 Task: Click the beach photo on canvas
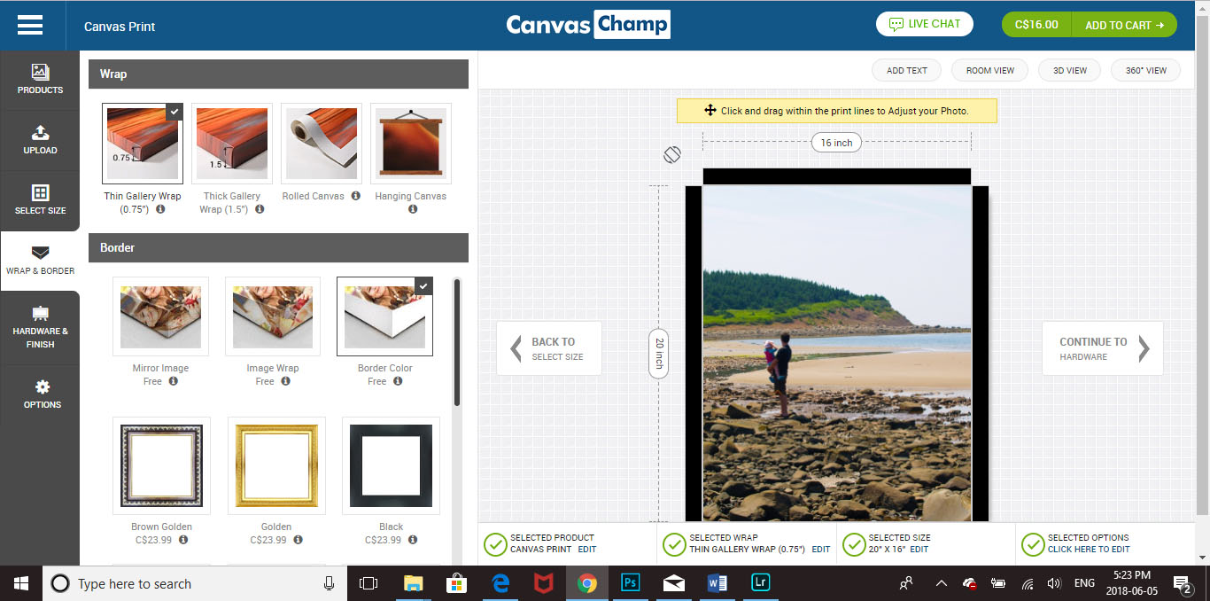[837, 353]
